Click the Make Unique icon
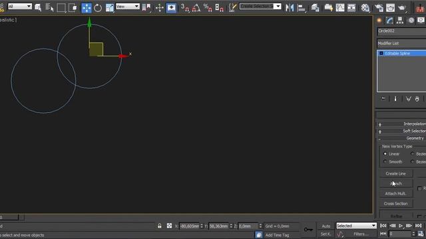Screen dimensions: 426x239 (x=408, y=99)
